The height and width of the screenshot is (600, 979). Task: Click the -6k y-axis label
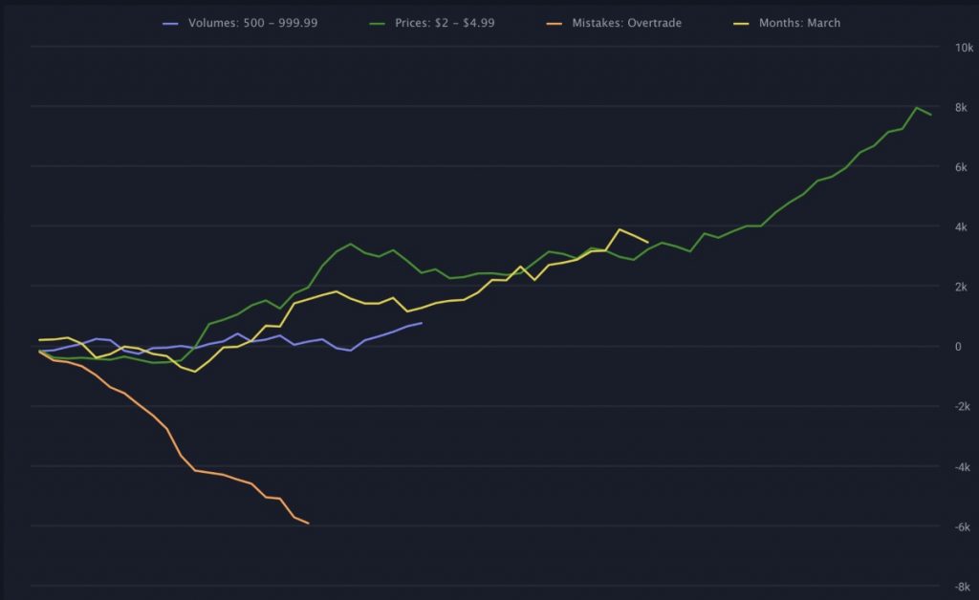[962, 527]
